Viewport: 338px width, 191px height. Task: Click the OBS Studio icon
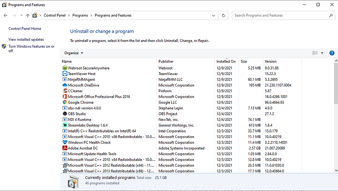point(65,114)
